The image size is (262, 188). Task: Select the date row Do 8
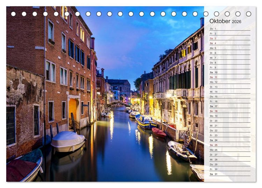click(x=230, y=62)
